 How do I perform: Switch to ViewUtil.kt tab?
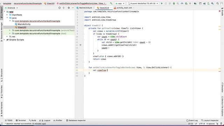click(x=104, y=8)
